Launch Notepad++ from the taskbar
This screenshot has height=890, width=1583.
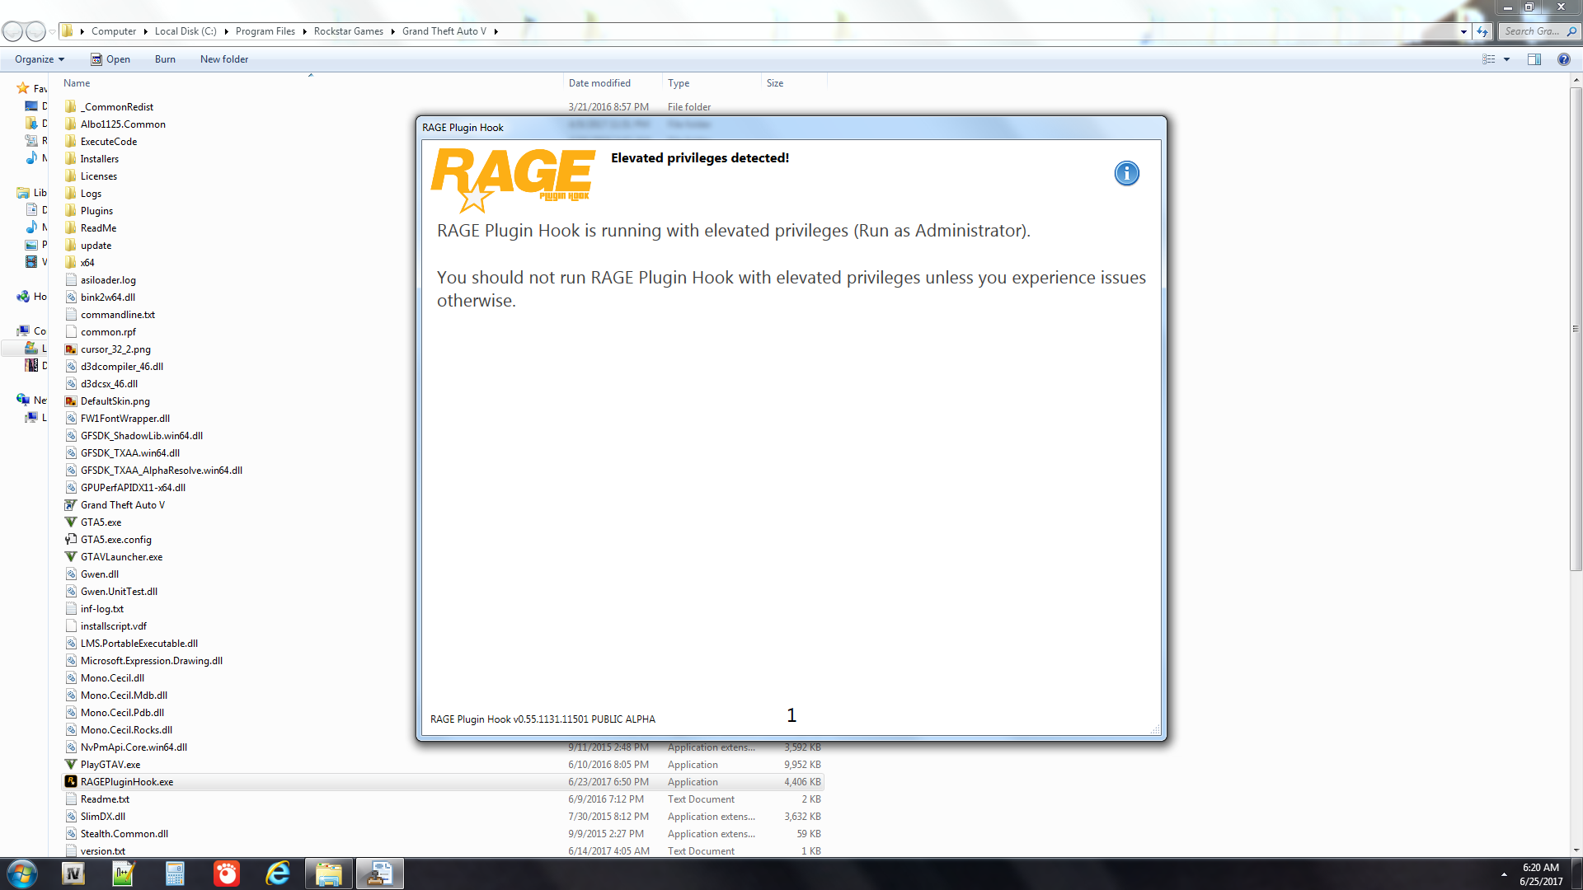coord(124,874)
